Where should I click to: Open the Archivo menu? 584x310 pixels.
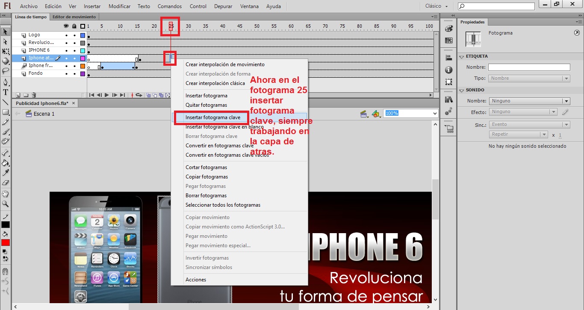(x=29, y=6)
